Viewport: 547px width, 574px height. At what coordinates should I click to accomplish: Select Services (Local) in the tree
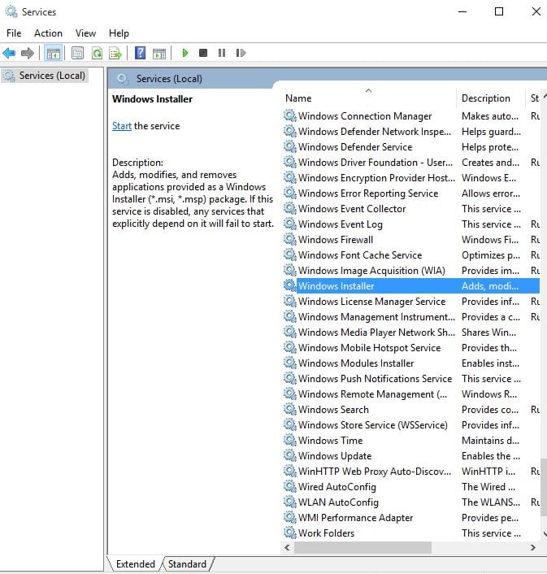click(x=45, y=76)
